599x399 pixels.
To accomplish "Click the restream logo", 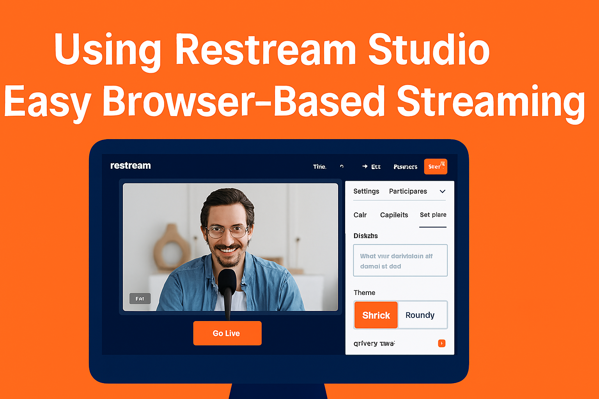I will click(x=130, y=165).
